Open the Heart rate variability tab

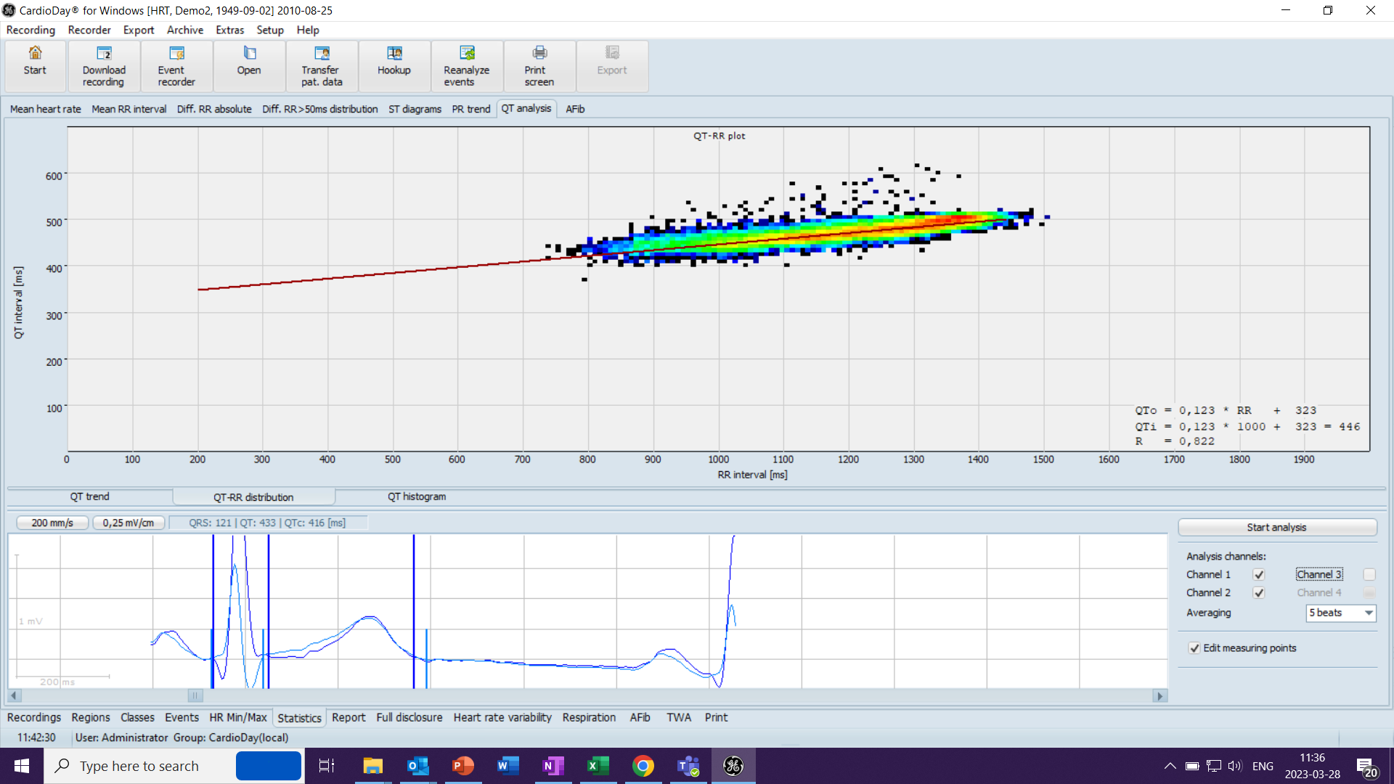[502, 717]
